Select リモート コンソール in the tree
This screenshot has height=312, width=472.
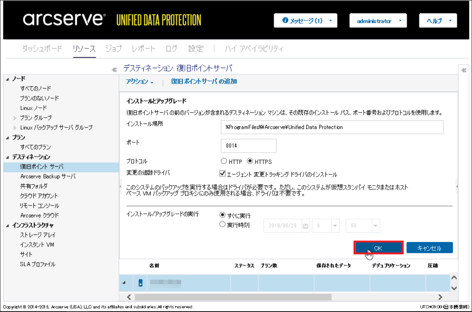[39, 206]
